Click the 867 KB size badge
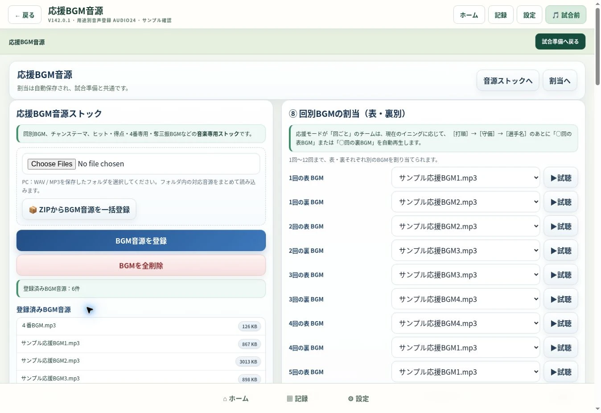The image size is (601, 413). pyautogui.click(x=250, y=344)
